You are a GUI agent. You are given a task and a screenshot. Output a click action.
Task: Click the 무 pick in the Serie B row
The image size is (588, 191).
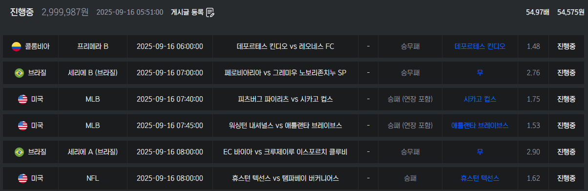pos(480,73)
